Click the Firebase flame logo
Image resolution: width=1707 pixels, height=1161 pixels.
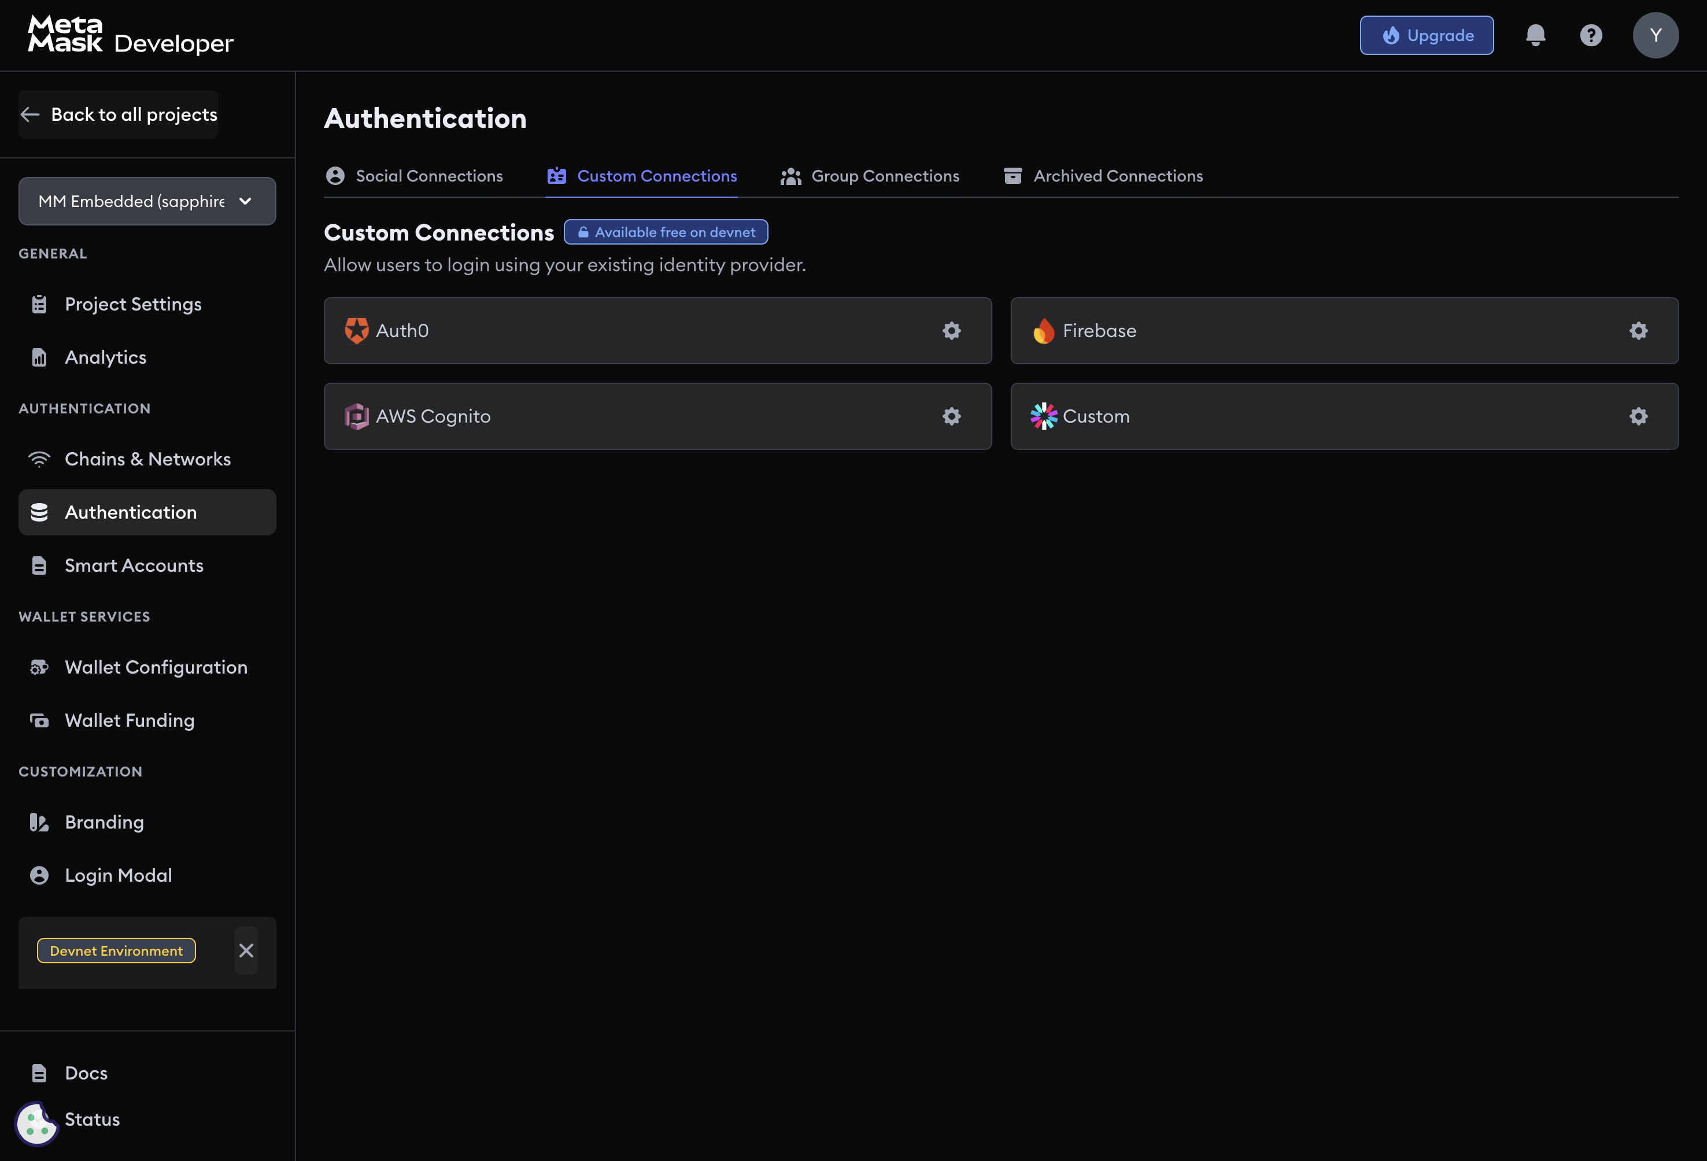click(x=1043, y=331)
